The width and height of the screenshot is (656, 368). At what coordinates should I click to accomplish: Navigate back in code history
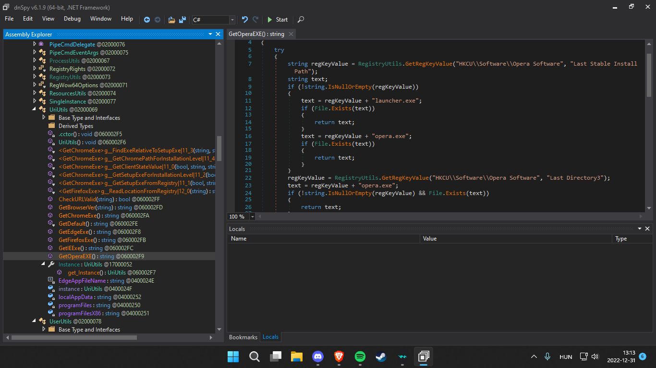pos(147,20)
